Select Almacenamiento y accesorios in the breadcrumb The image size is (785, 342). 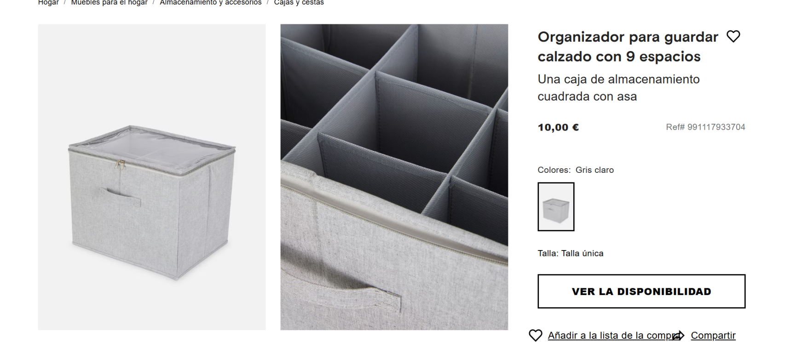210,2
